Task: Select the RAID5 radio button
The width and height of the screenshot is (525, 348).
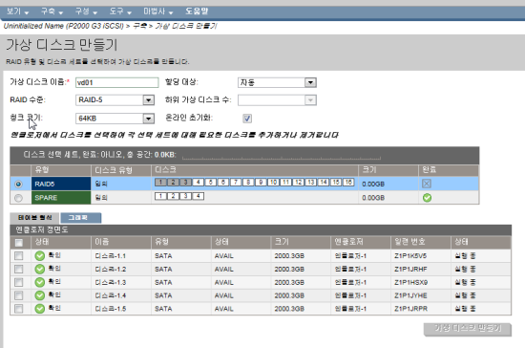Action: [x=18, y=185]
